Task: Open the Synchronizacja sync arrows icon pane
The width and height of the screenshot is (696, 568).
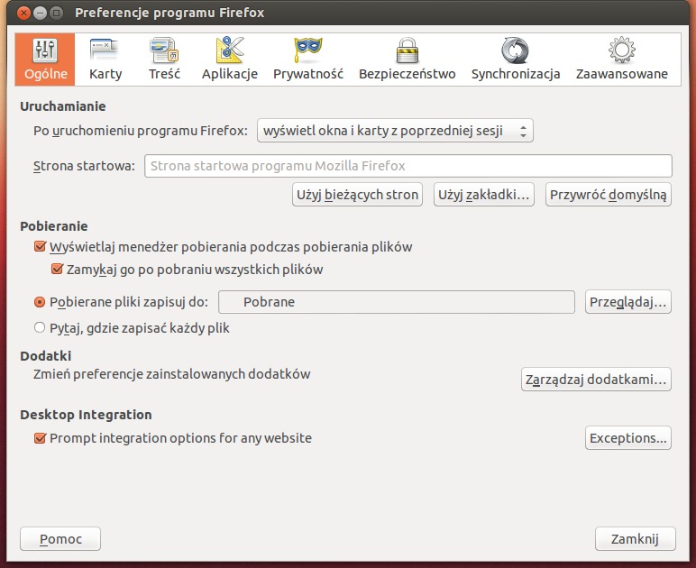Action: pyautogui.click(x=516, y=60)
